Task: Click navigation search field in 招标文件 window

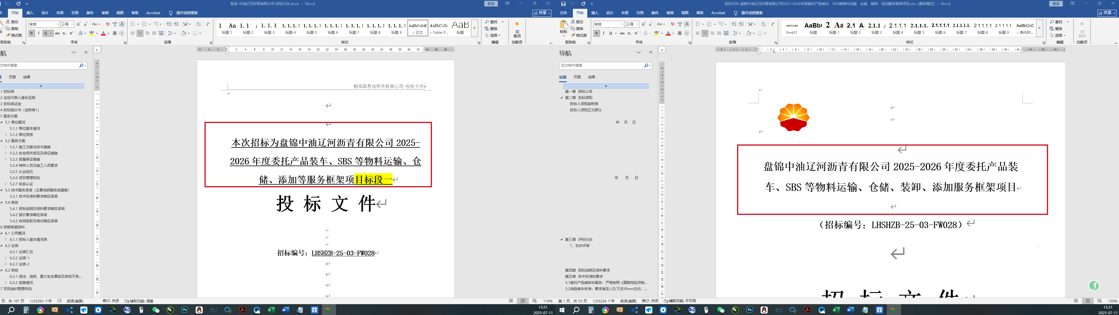Action: pyautogui.click(x=601, y=65)
